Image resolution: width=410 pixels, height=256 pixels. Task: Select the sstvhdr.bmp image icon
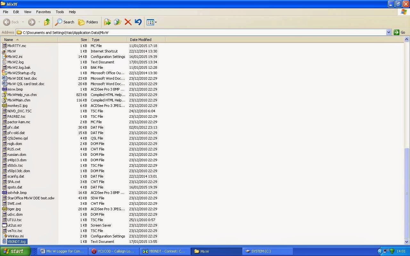point(4,193)
